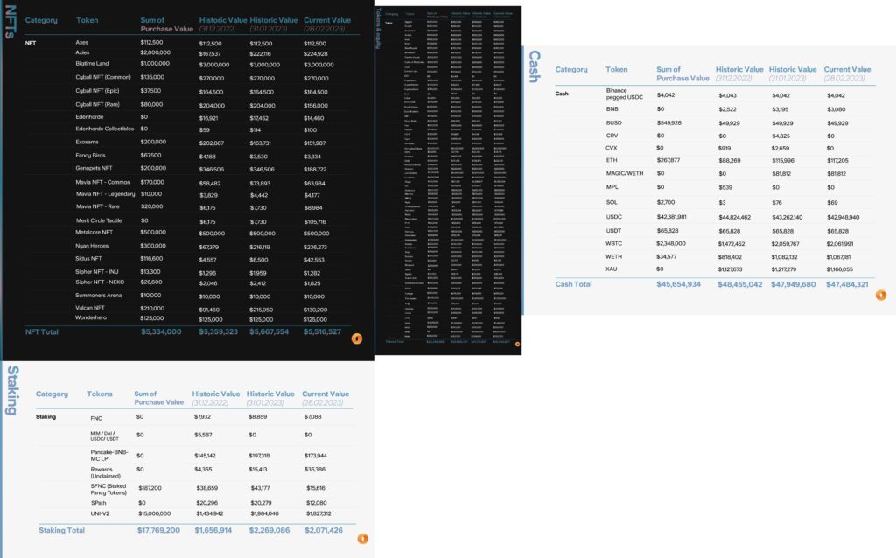
Task: Click the 'Sidus NFT' row label
Action: pos(88,258)
